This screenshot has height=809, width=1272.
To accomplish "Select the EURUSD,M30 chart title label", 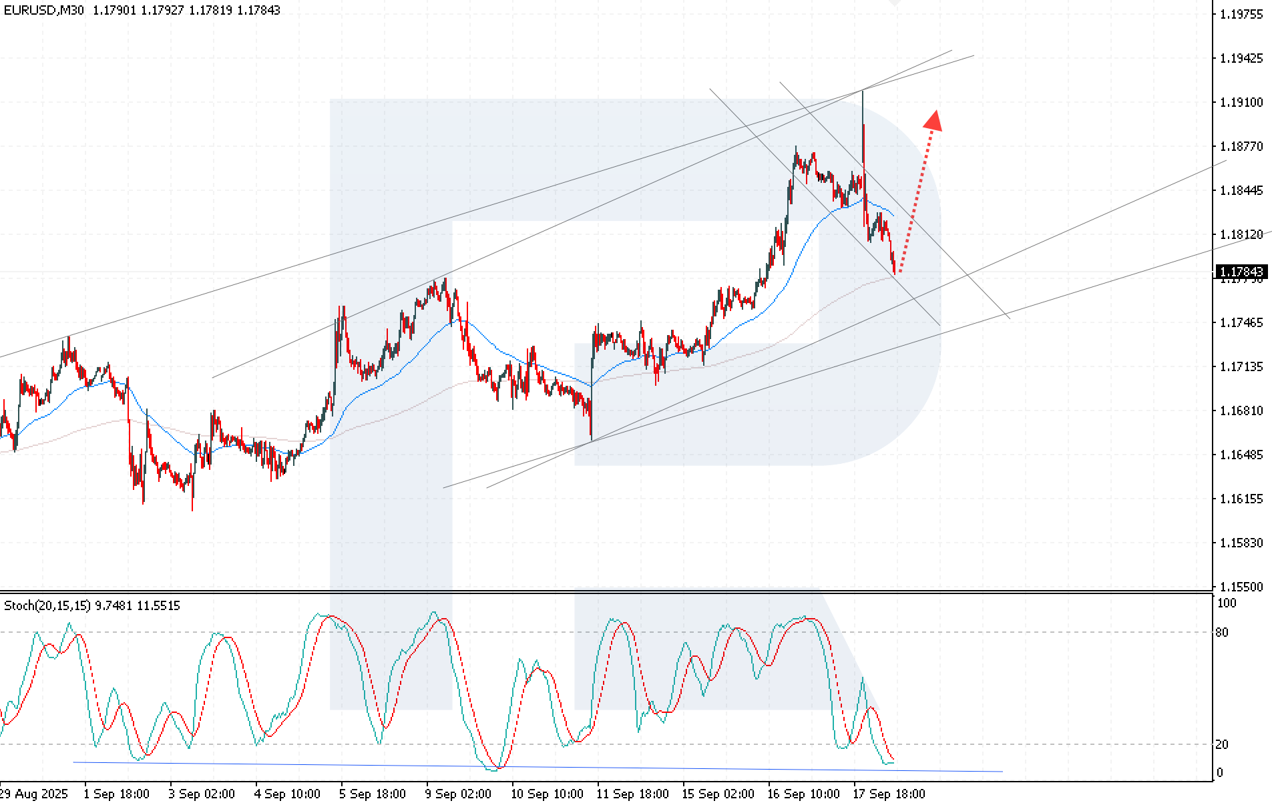I will click(44, 10).
